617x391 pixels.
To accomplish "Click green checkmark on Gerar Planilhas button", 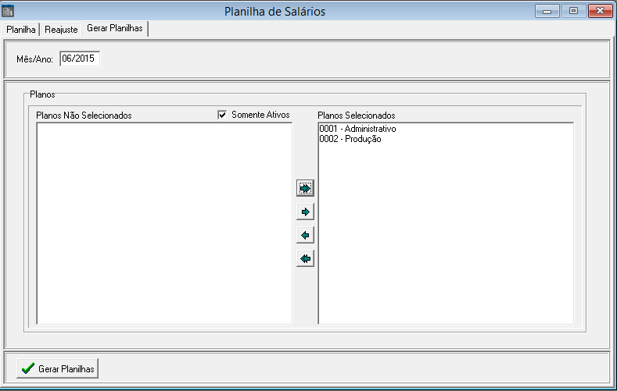I will click(28, 368).
